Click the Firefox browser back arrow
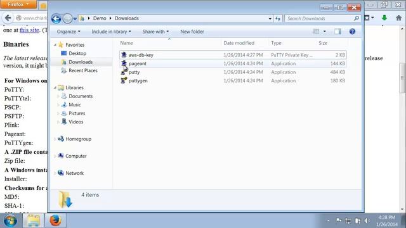 coord(8,18)
